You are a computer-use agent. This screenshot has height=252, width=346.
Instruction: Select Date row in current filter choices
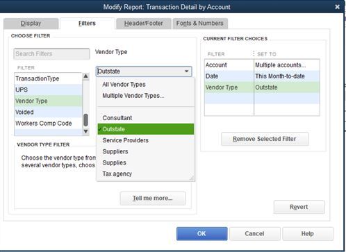coord(262,76)
